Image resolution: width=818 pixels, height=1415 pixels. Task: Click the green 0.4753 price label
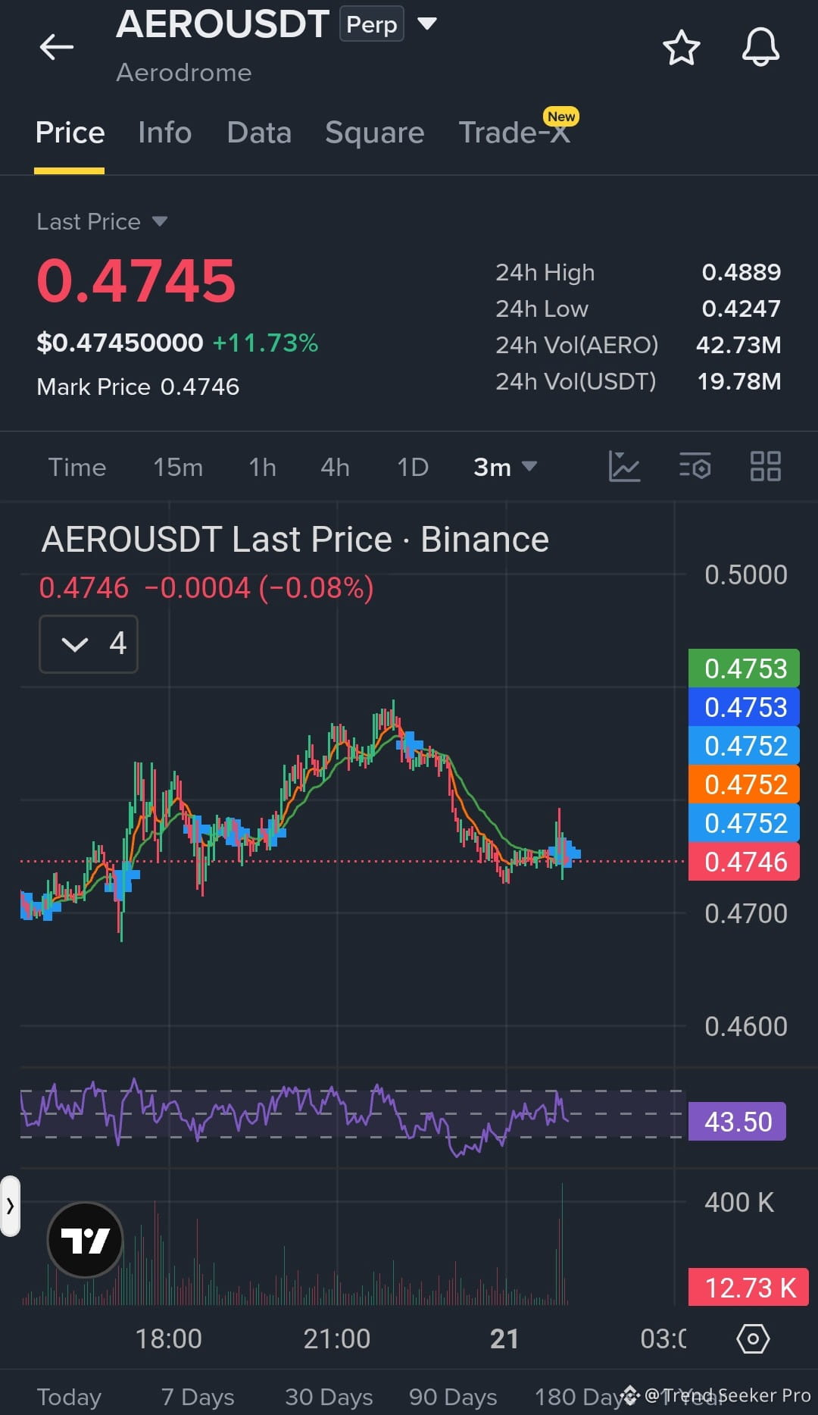(x=744, y=668)
